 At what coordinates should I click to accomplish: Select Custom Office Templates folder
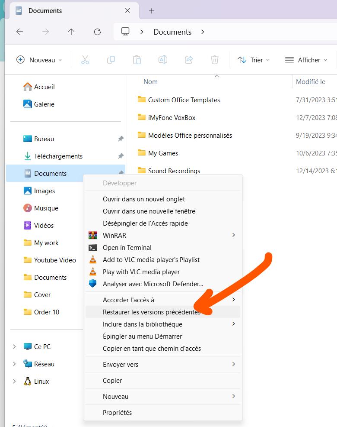(178, 100)
